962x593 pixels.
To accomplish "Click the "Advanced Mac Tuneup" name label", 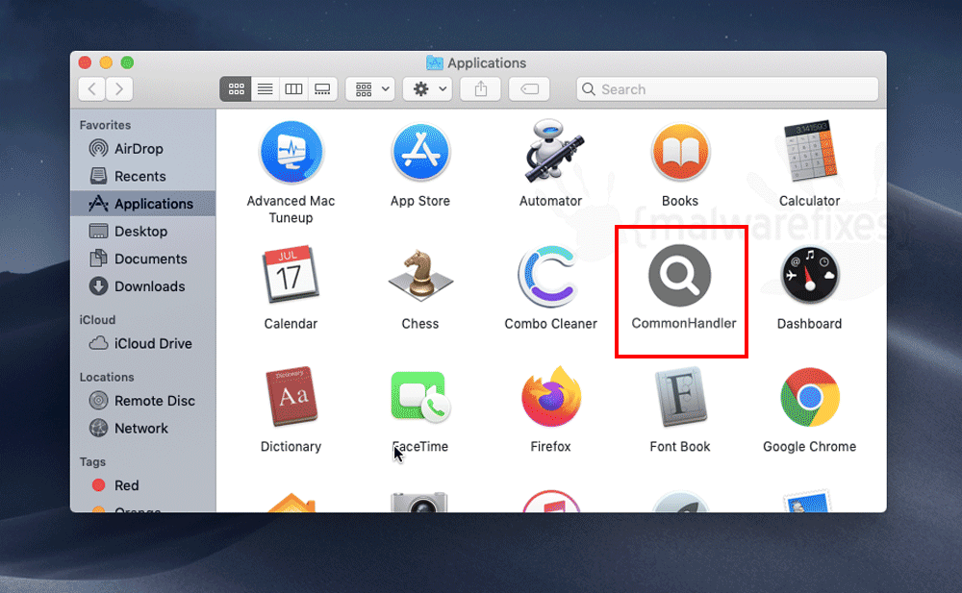I will click(x=291, y=210).
